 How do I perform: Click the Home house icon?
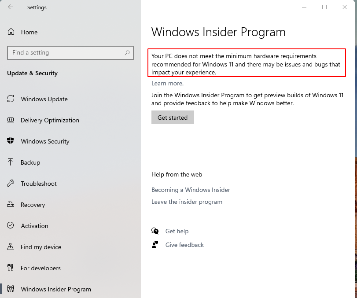coord(11,32)
